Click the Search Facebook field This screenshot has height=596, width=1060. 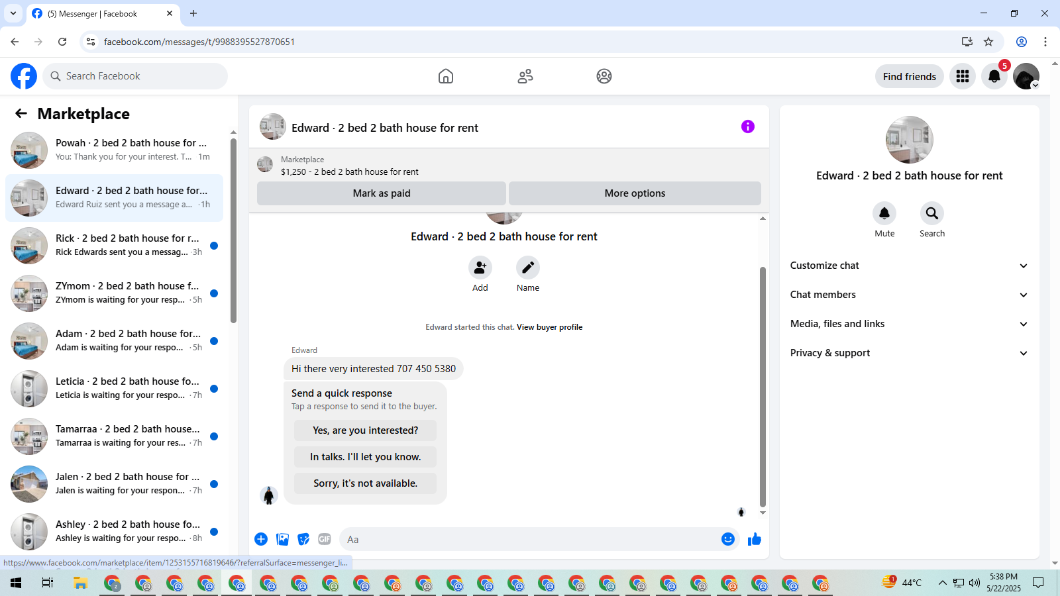point(135,76)
